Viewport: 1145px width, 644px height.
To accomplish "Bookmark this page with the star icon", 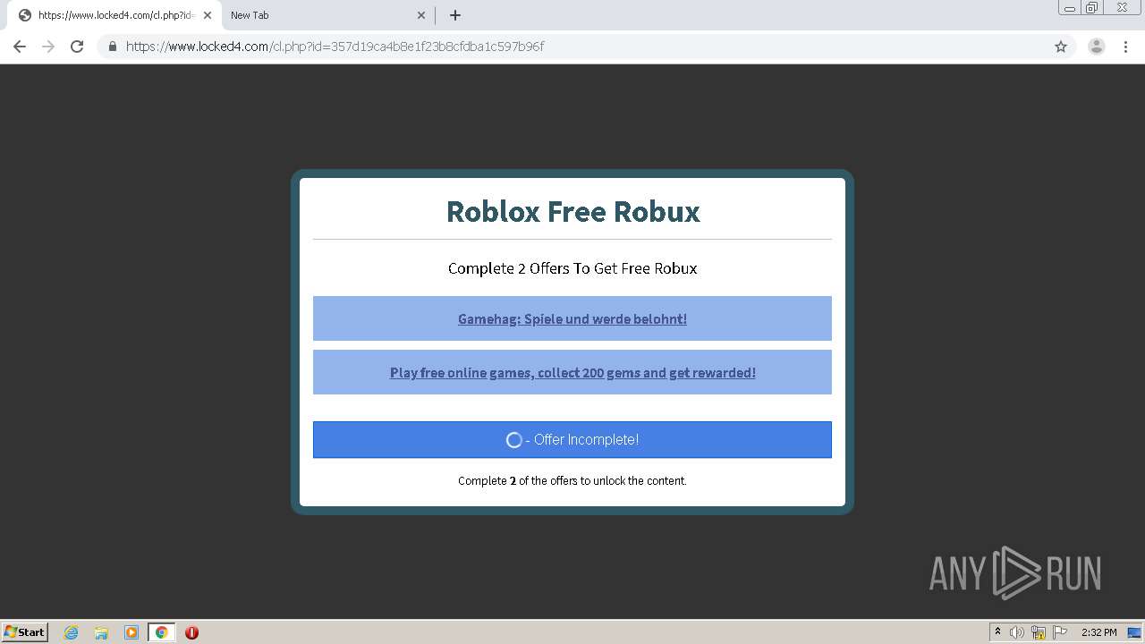I will 1061,47.
